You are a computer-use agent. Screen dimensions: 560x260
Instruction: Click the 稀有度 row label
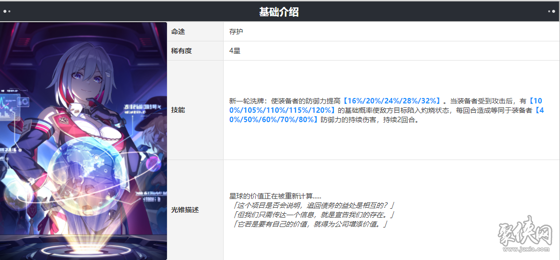(x=181, y=51)
